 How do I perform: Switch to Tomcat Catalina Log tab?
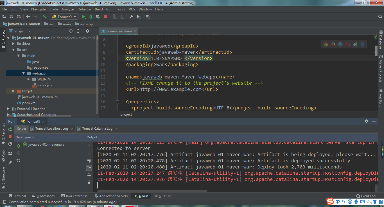(97, 129)
